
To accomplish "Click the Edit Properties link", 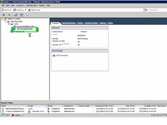I will [x=62, y=56].
